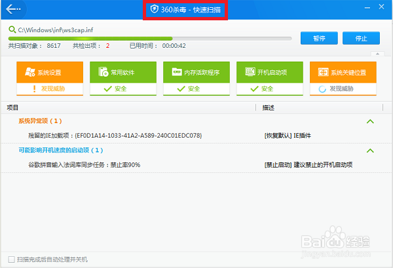
Task: Click the 可能影响开机速度的启动项 (1) heading
Action: [x=61, y=150]
